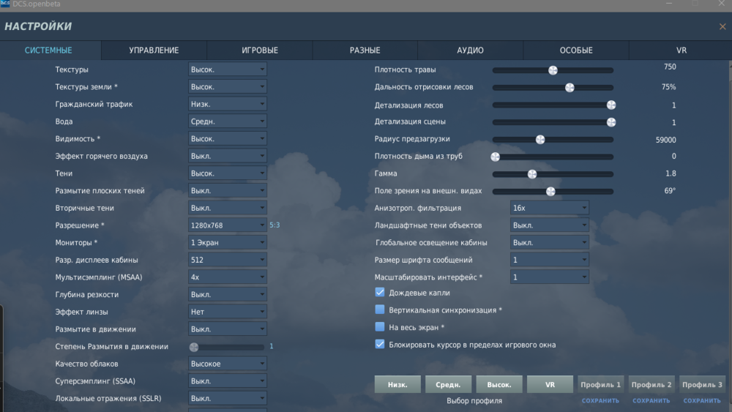Click Поле зрения на внешн. видах slider
732x412 pixels.
click(551, 191)
